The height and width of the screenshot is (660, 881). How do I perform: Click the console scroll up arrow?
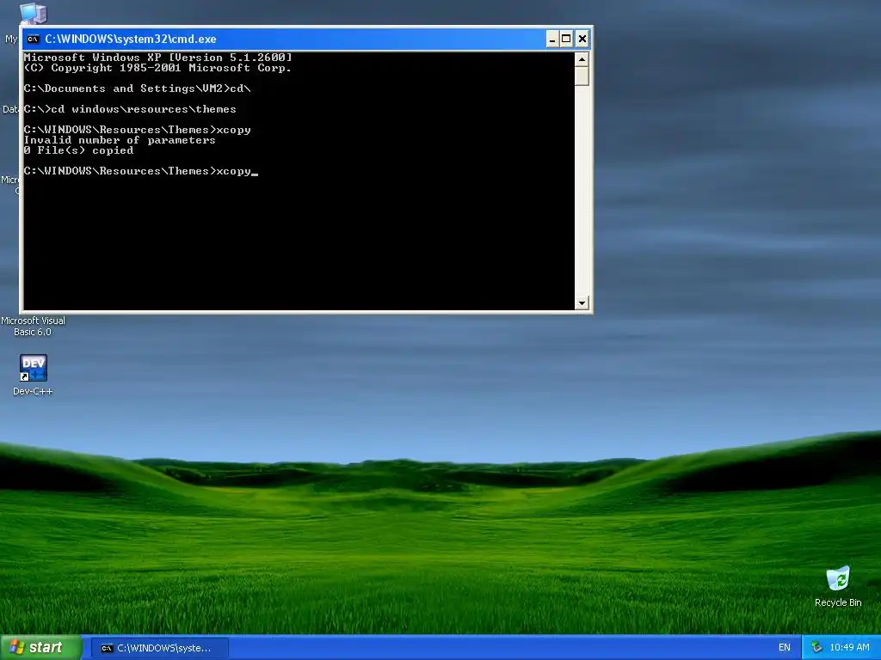point(582,59)
